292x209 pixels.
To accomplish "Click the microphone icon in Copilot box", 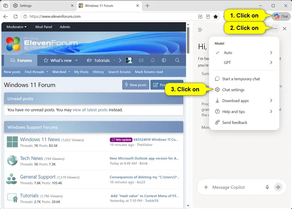I will [x=267, y=187].
